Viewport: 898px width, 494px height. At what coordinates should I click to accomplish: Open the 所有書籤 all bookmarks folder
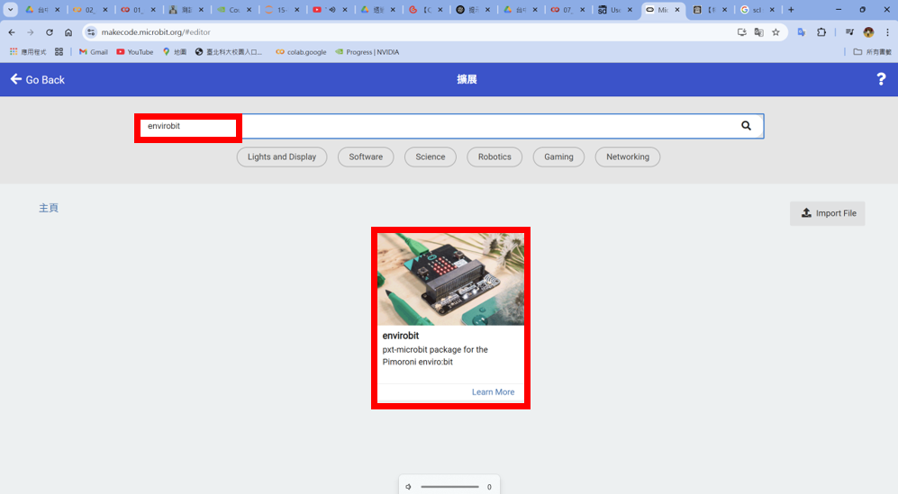pos(872,52)
